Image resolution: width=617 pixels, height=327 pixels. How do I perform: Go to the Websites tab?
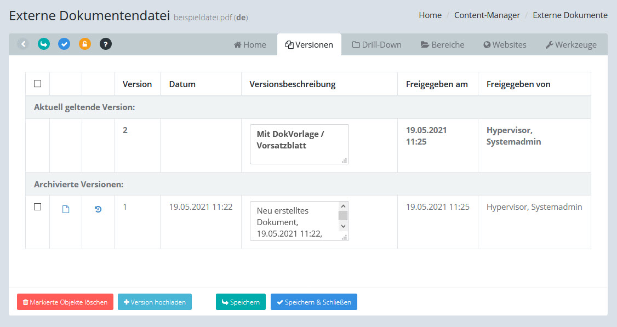point(505,45)
